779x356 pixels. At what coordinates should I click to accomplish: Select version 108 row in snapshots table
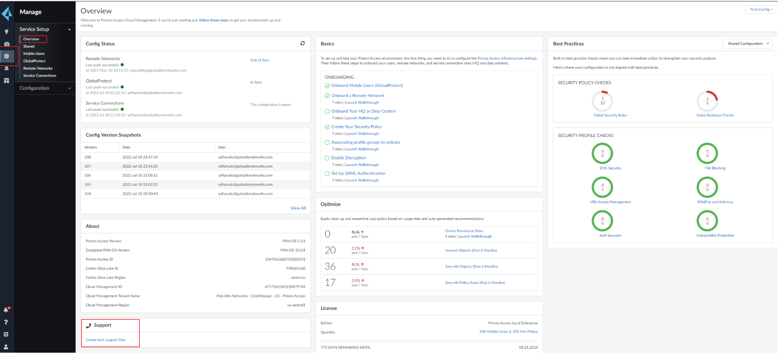[x=195, y=157]
